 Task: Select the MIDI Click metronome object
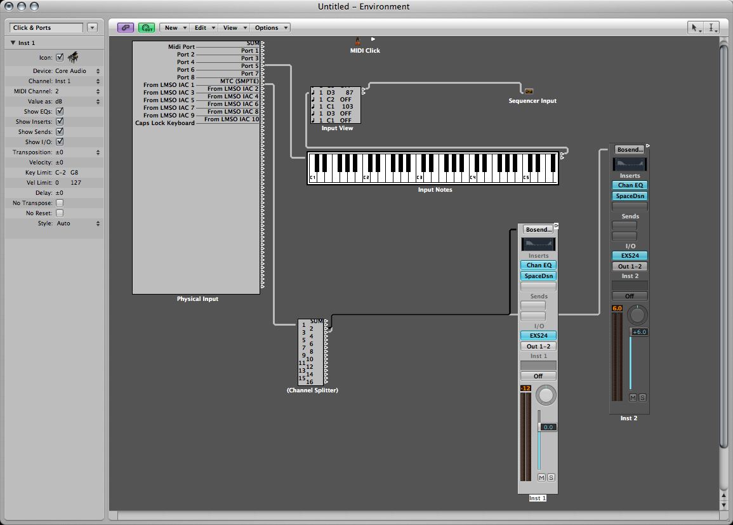pyautogui.click(x=358, y=42)
